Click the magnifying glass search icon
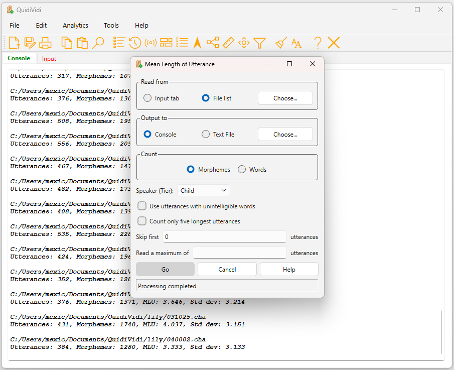Viewport: 454px width, 370px height. tap(98, 43)
